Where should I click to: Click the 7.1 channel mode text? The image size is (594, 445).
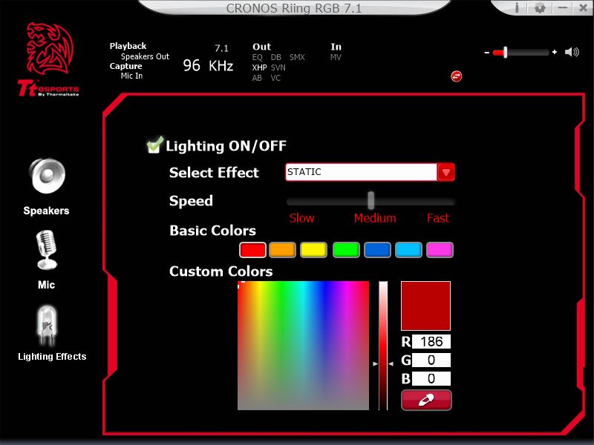(x=221, y=48)
